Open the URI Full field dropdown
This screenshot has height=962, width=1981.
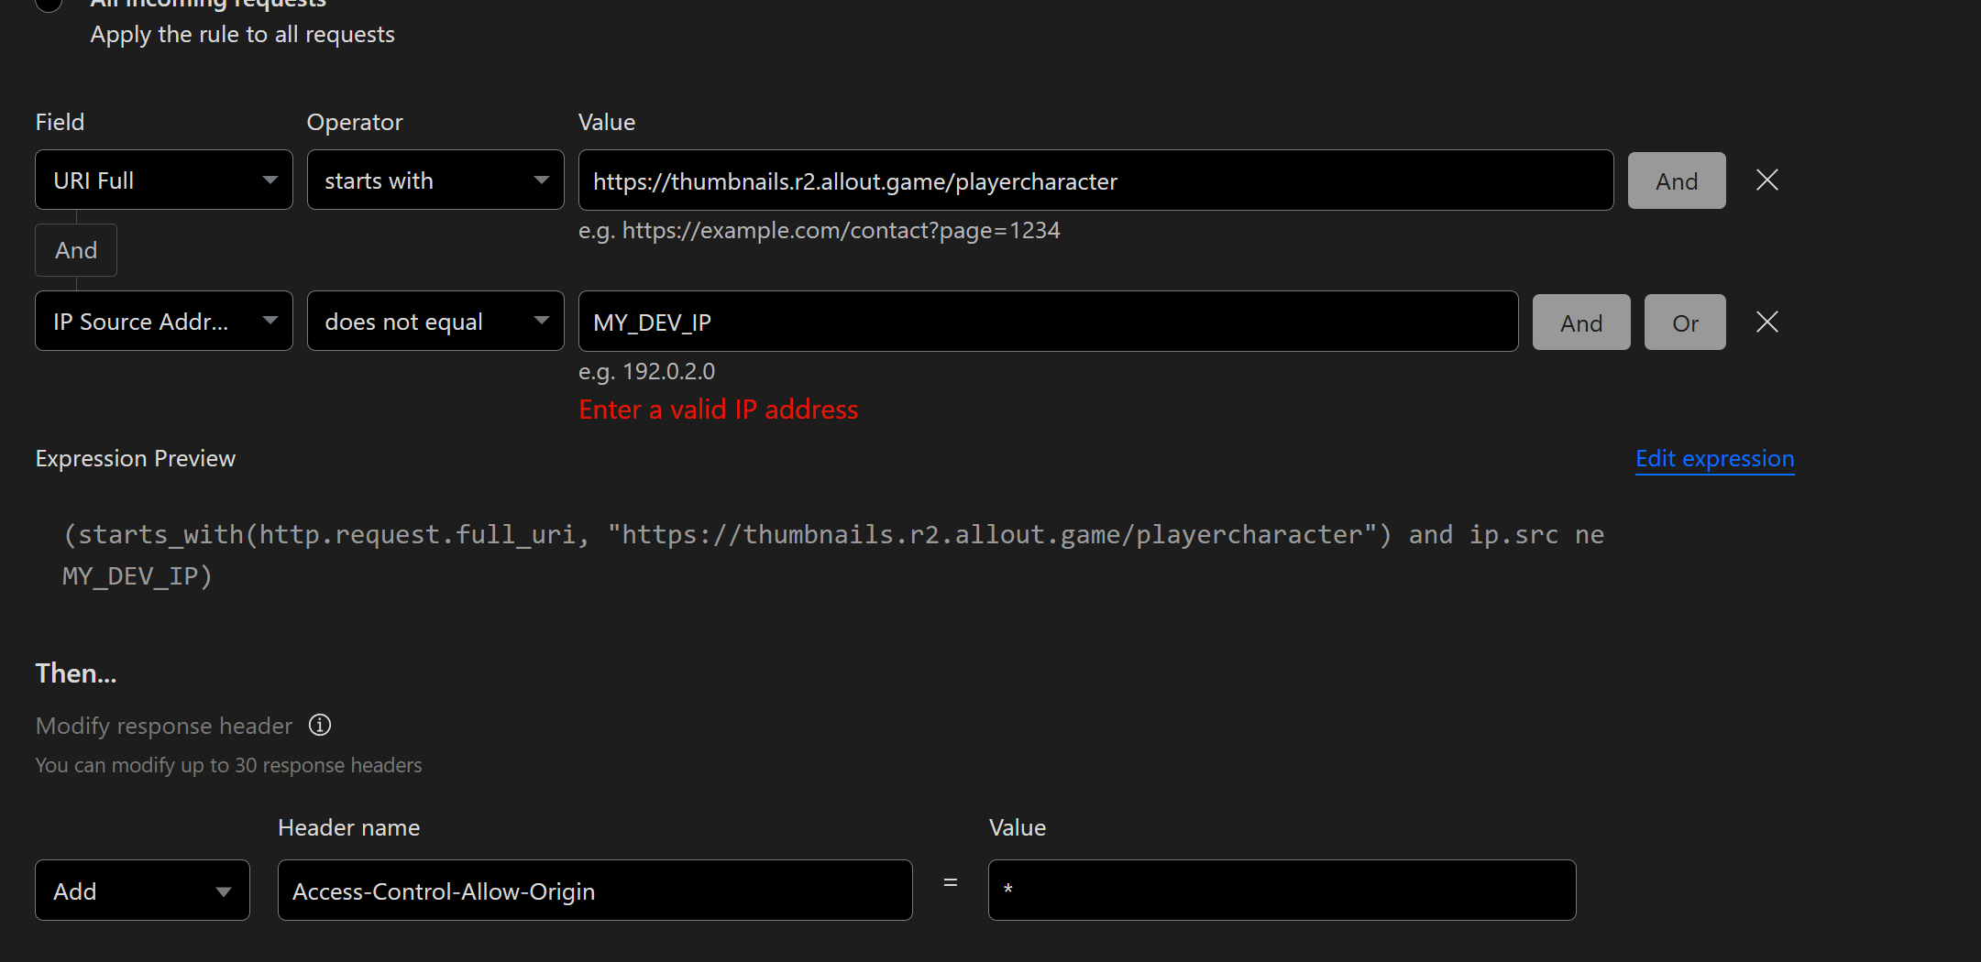pyautogui.click(x=164, y=180)
